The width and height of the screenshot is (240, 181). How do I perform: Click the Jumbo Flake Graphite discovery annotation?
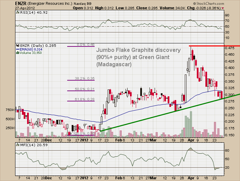point(139,50)
